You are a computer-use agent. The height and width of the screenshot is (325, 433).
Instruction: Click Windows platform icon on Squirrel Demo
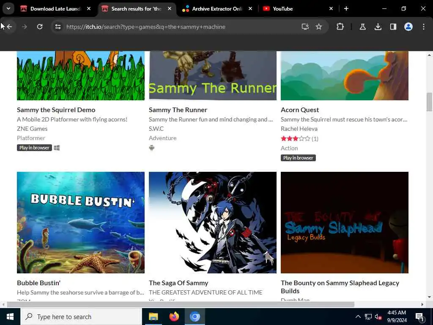pyautogui.click(x=57, y=148)
